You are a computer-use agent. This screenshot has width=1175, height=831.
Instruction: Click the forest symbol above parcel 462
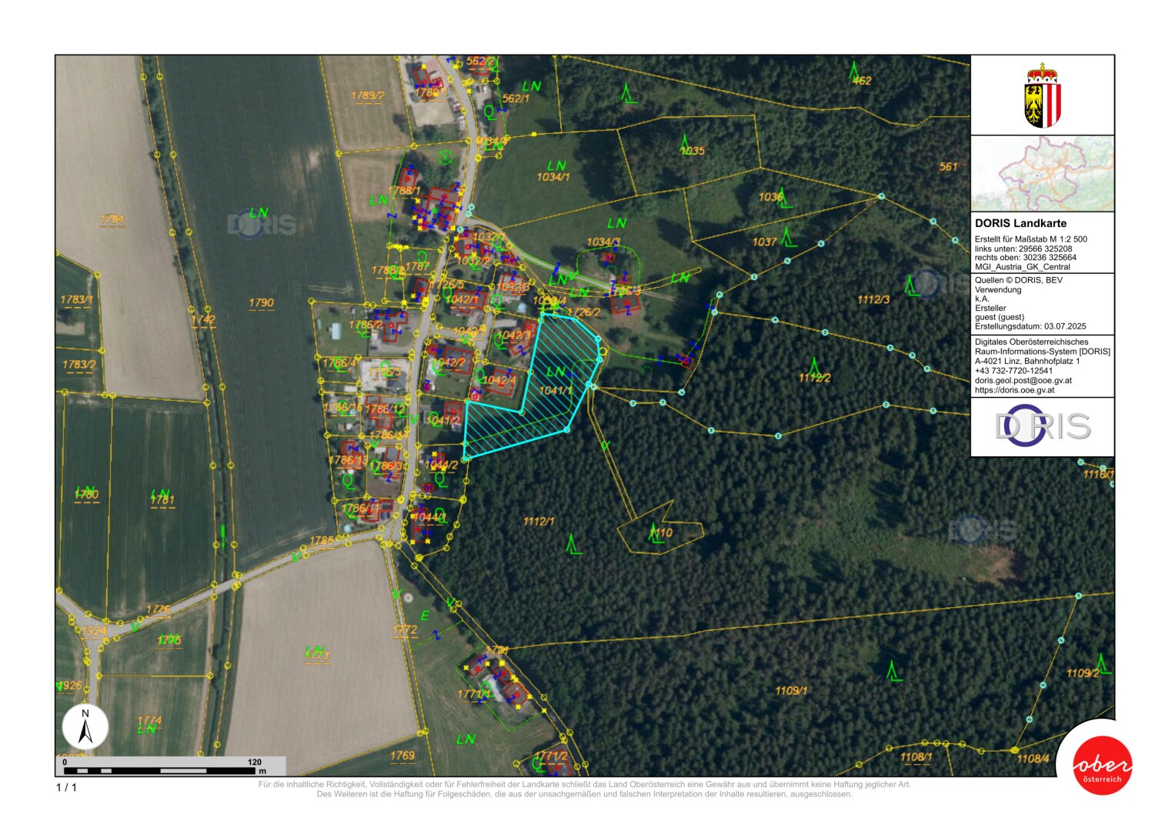click(x=854, y=71)
